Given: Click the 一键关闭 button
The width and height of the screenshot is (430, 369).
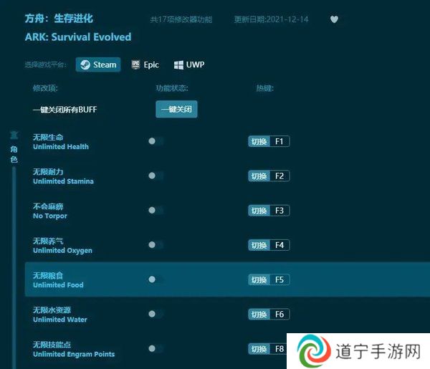Looking at the screenshot, I should coord(176,109).
